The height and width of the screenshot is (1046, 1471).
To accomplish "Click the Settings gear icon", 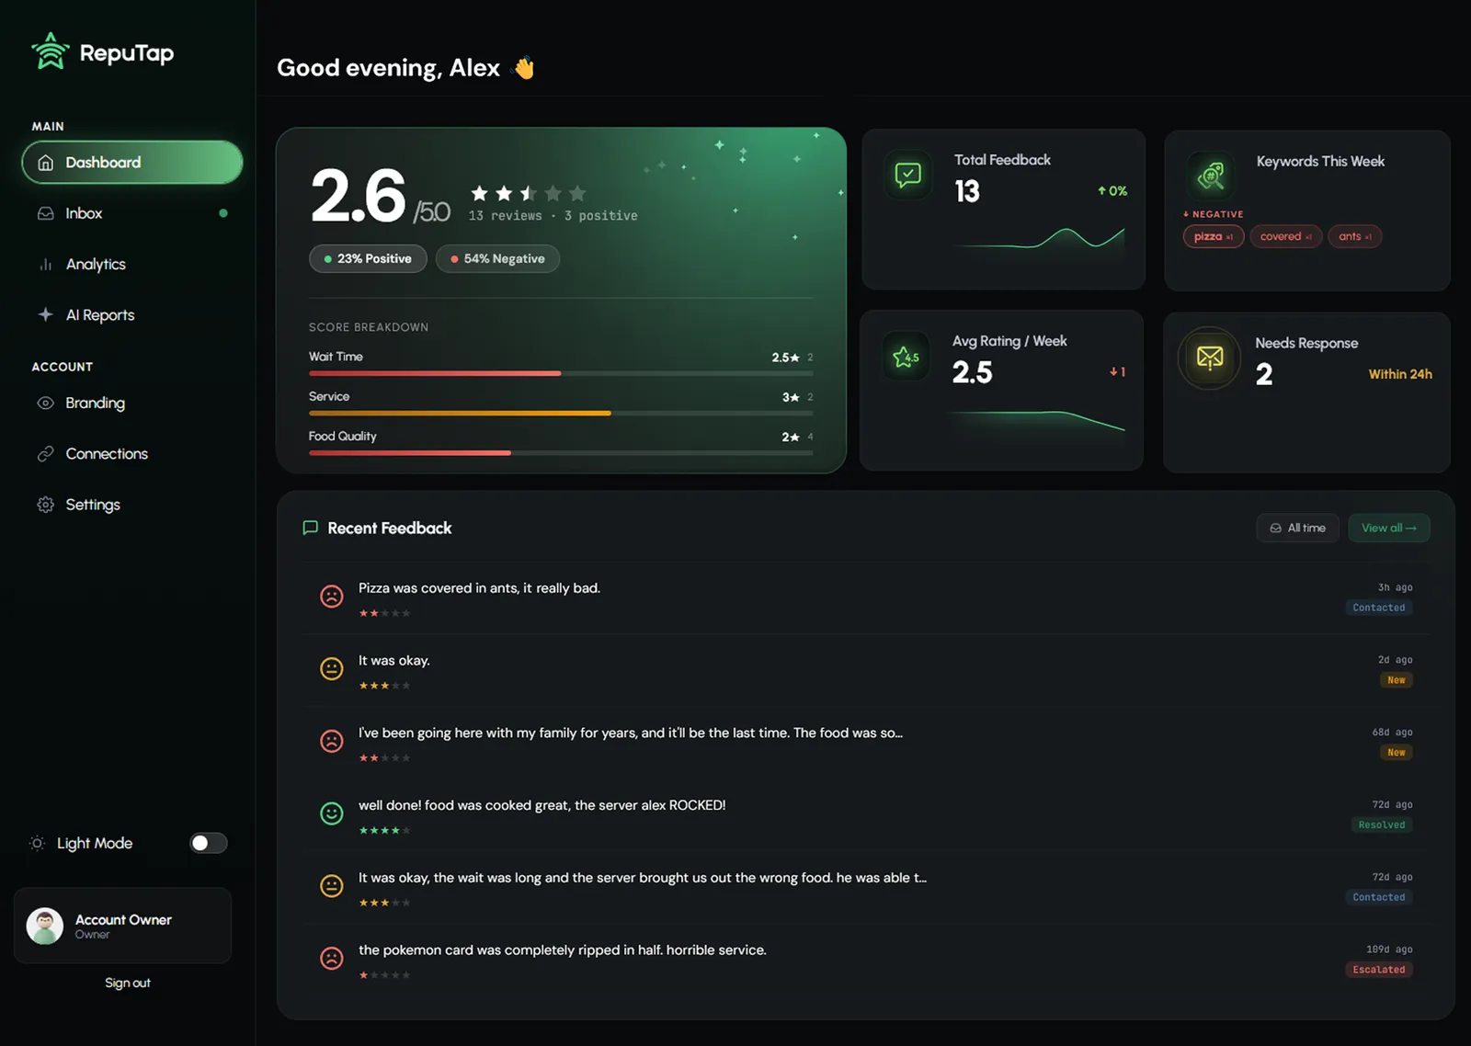I will coord(45,505).
